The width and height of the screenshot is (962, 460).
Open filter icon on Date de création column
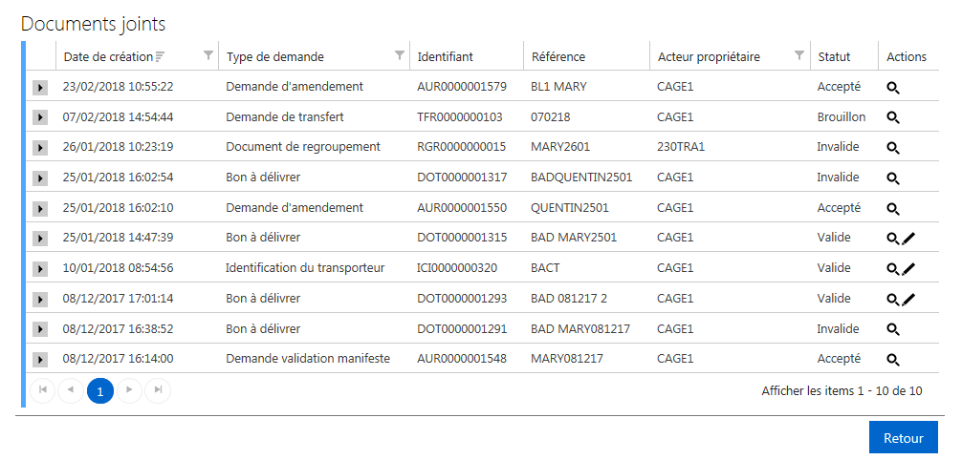coord(208,55)
